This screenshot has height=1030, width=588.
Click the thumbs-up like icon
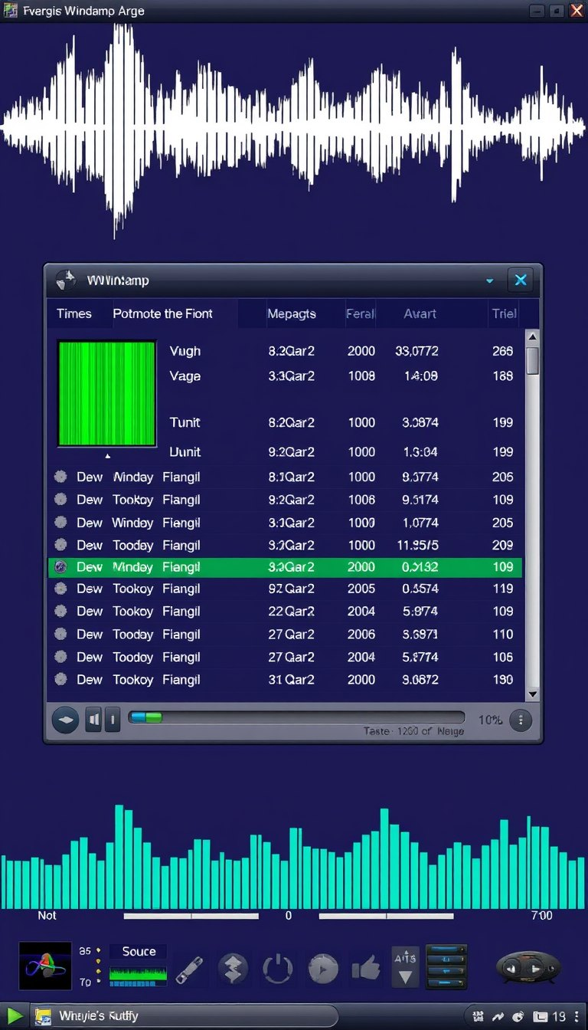[x=367, y=969]
